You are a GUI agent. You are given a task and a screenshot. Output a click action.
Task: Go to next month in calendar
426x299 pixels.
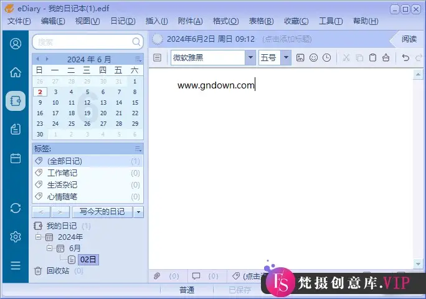tap(47, 59)
